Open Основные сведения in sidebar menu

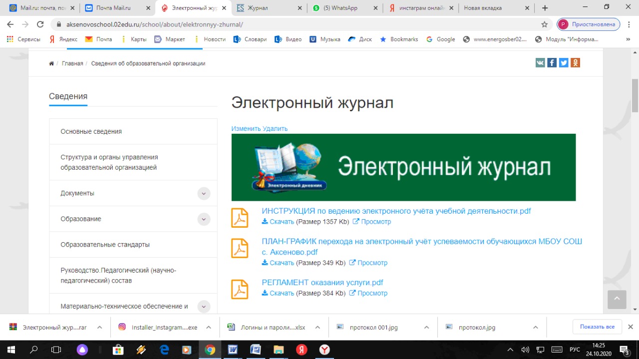(91, 131)
